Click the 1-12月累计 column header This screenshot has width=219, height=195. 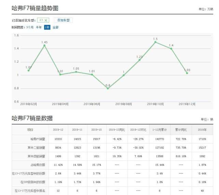(x=160, y=130)
